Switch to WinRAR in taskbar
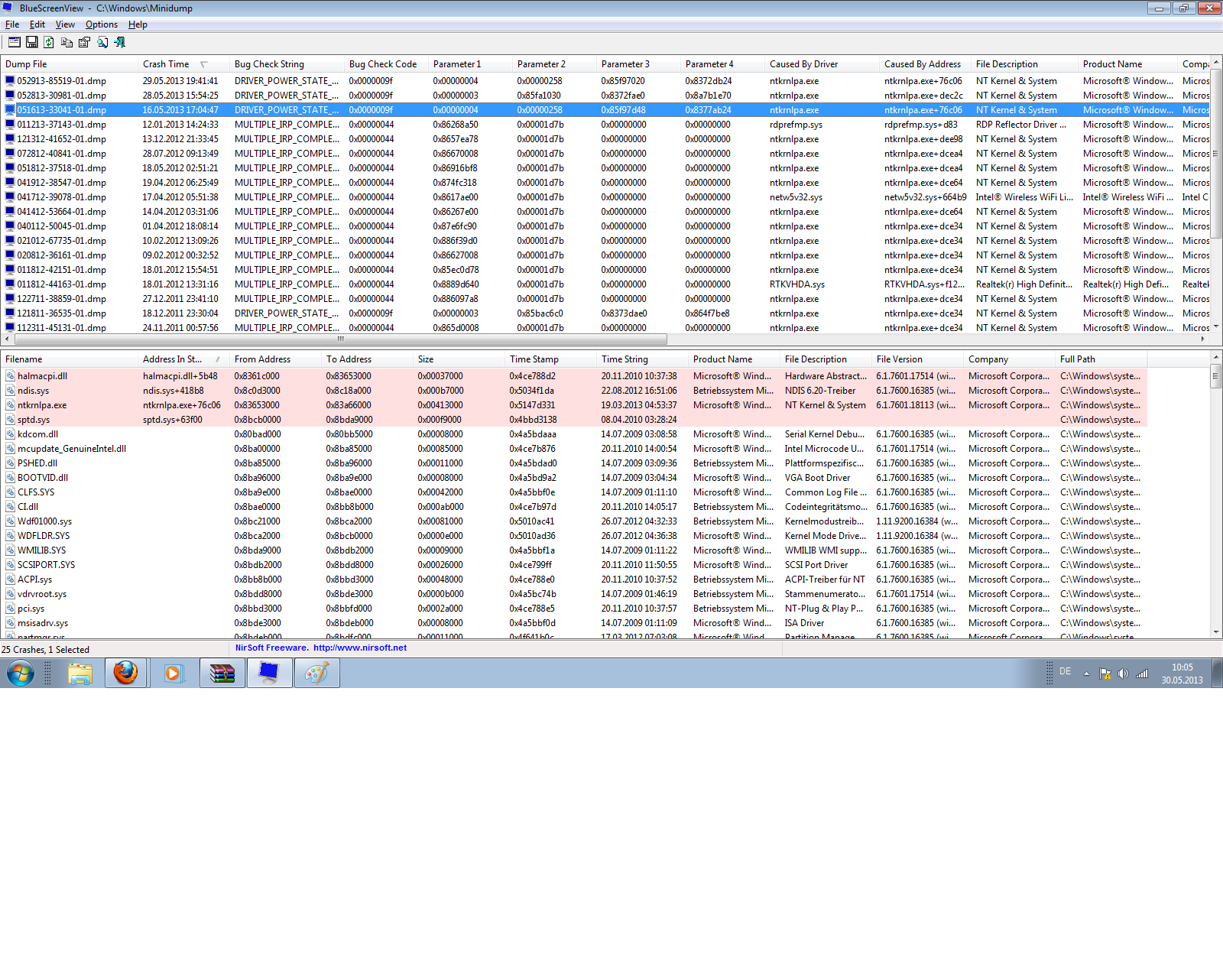This screenshot has height=961, width=1223. 222,674
